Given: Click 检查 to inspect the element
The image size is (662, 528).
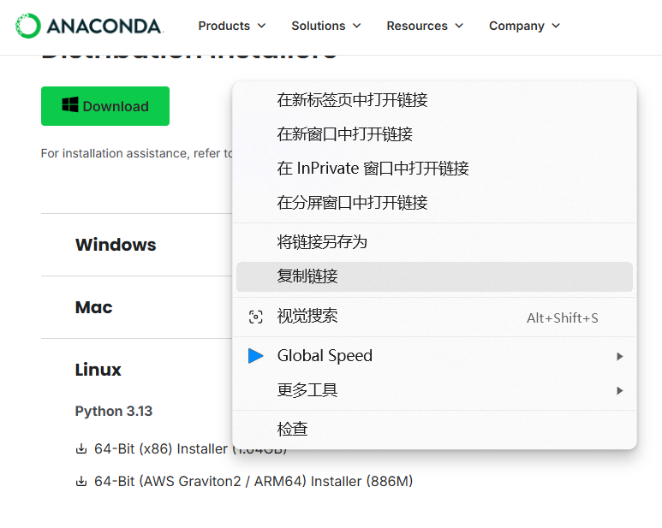Looking at the screenshot, I should tap(292, 429).
